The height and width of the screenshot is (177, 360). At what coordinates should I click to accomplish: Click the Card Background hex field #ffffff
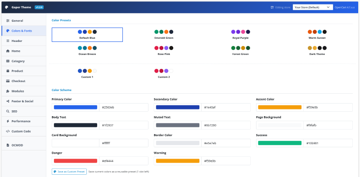(124, 143)
